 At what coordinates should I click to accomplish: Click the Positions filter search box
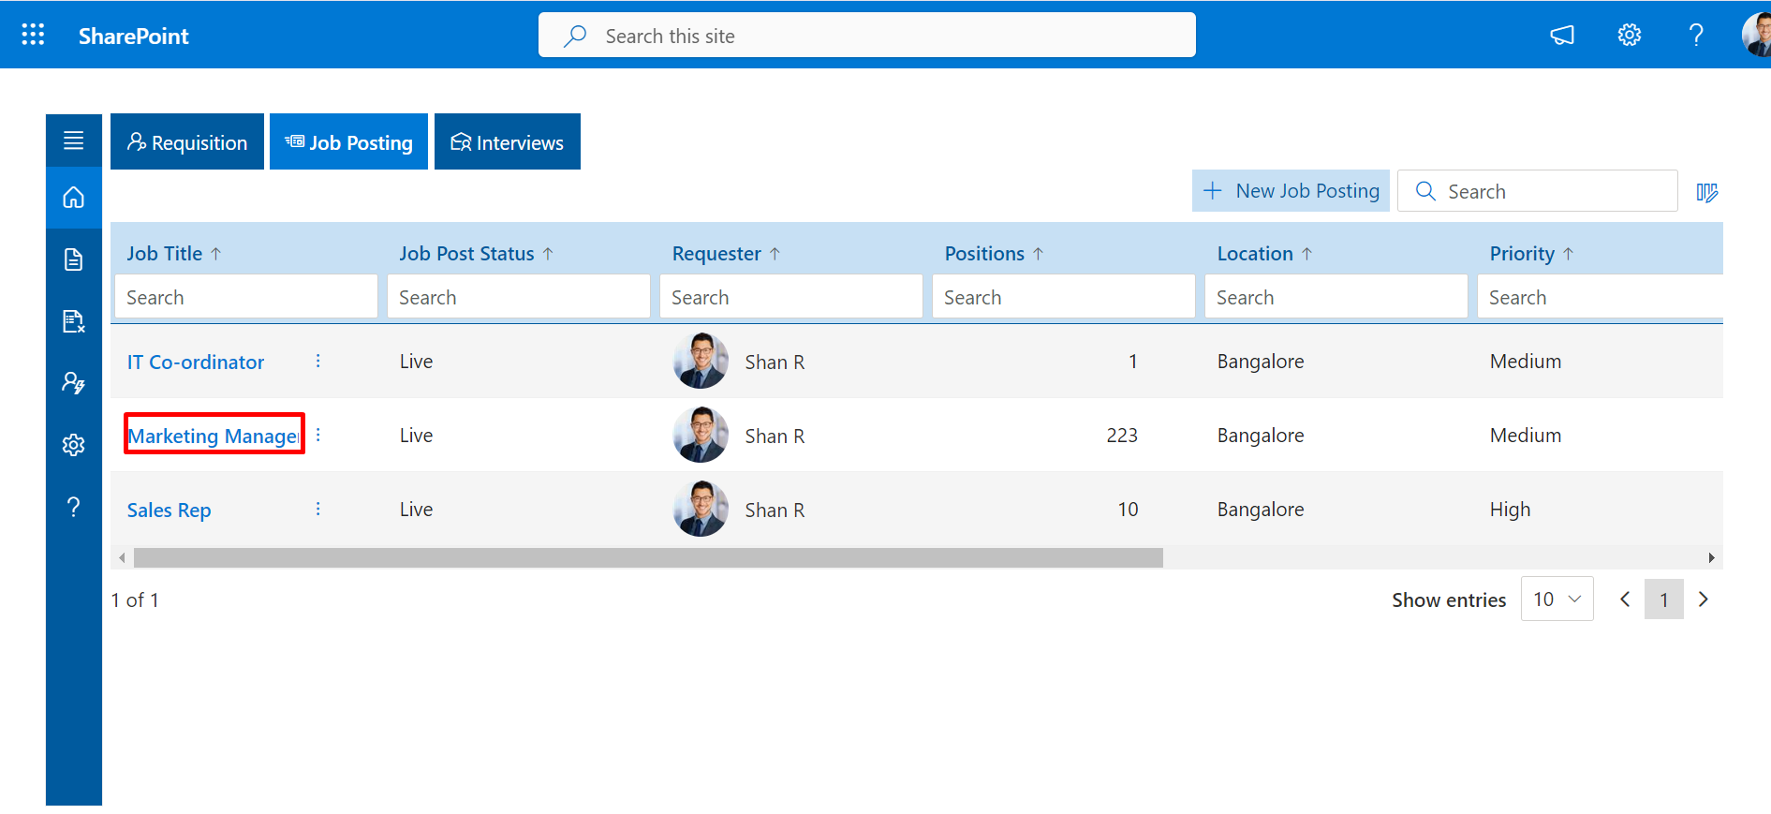click(x=1064, y=297)
